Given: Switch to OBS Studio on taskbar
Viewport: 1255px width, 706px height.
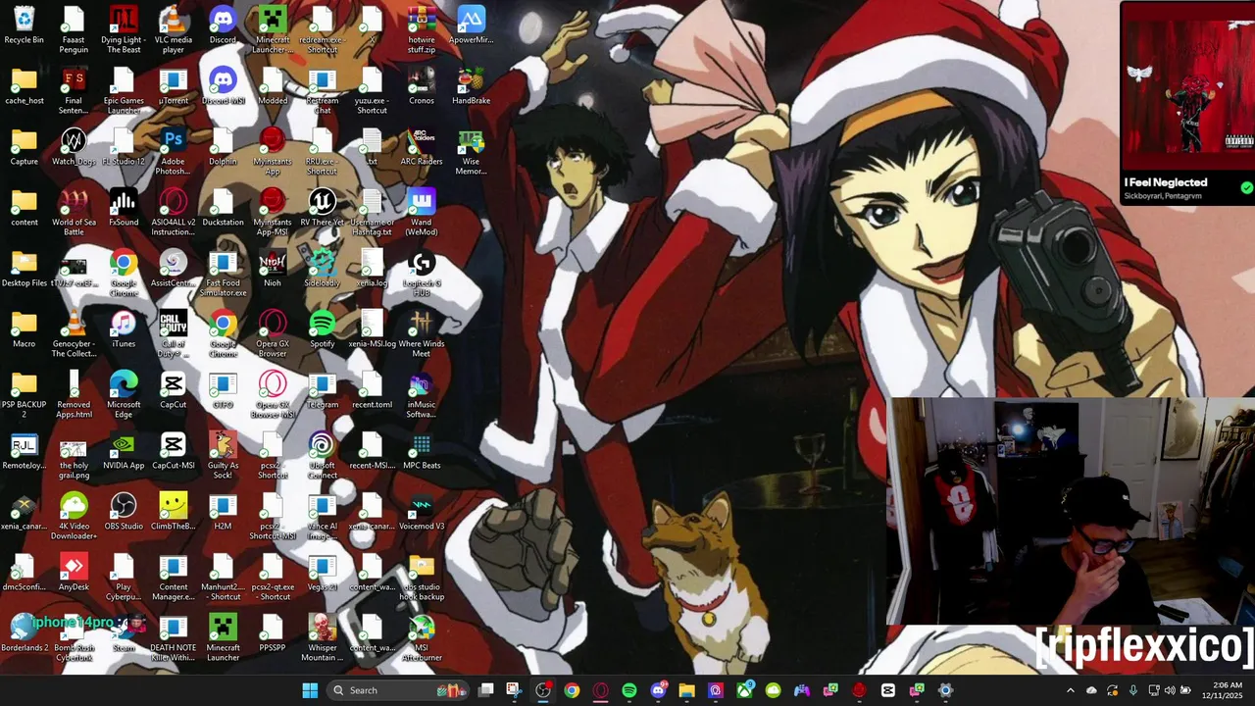Looking at the screenshot, I should (x=543, y=690).
